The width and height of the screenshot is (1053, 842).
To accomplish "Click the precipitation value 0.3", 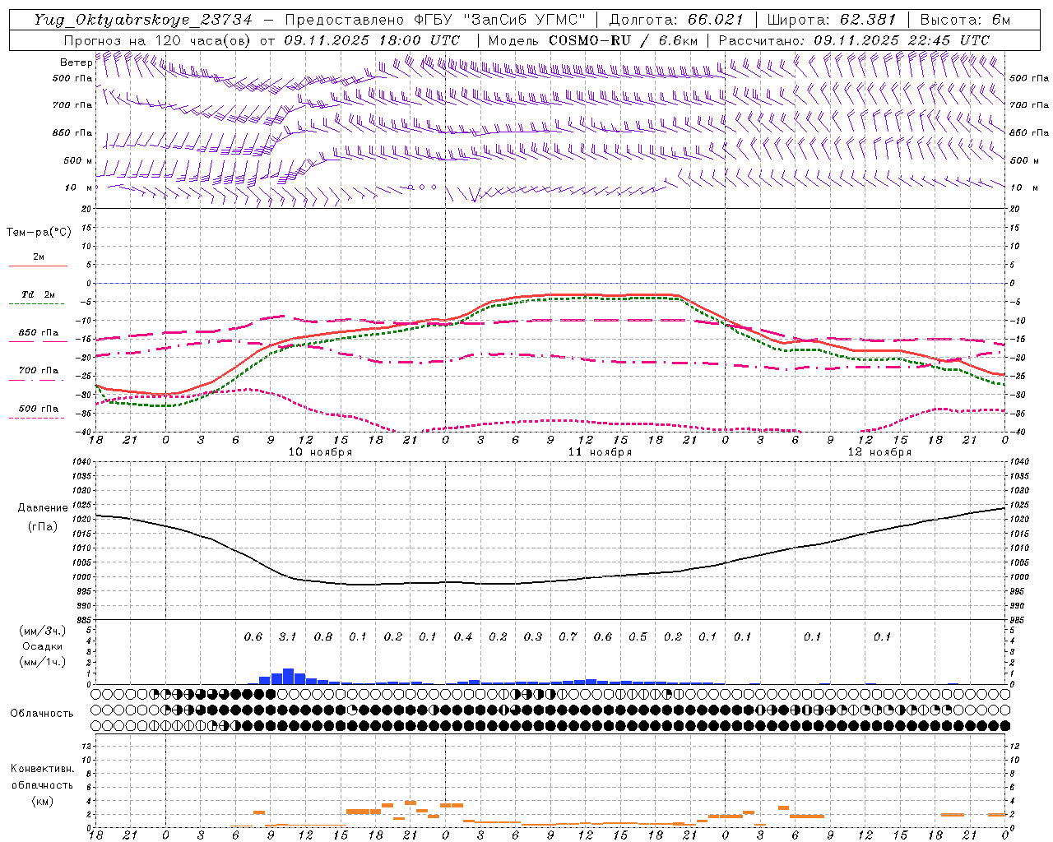I will point(533,636).
